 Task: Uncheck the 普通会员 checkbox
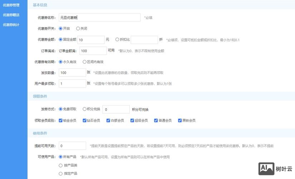point(156,120)
